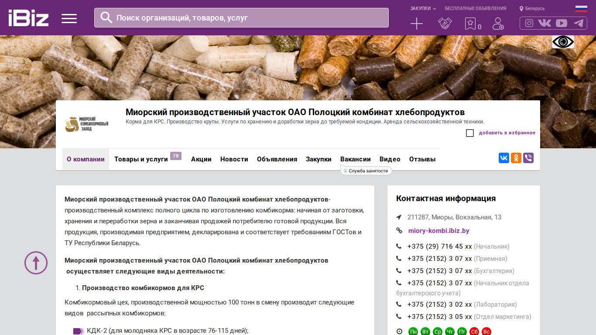Open the handshake partners icon
Viewport: 596px width, 335px height.
point(445,24)
